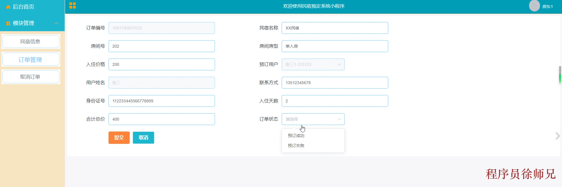Open 民宿信息 in the sidebar
Viewport: 562px width, 187px height.
31,42
